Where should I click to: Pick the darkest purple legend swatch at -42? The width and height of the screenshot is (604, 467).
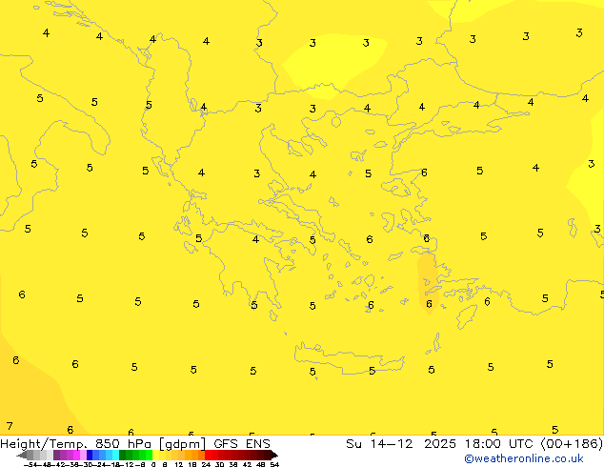(56, 455)
